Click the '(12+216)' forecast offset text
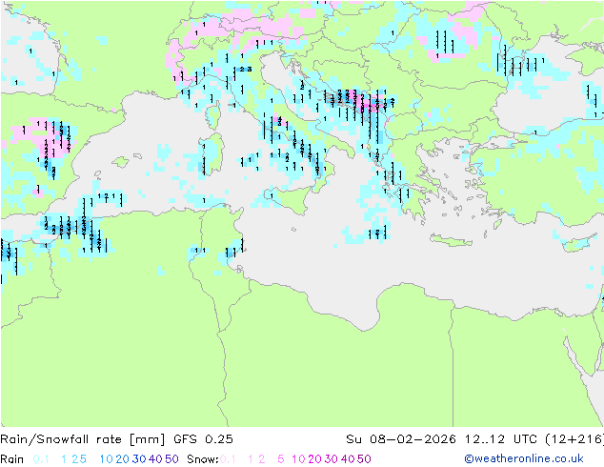604x467 pixels. pos(574,439)
